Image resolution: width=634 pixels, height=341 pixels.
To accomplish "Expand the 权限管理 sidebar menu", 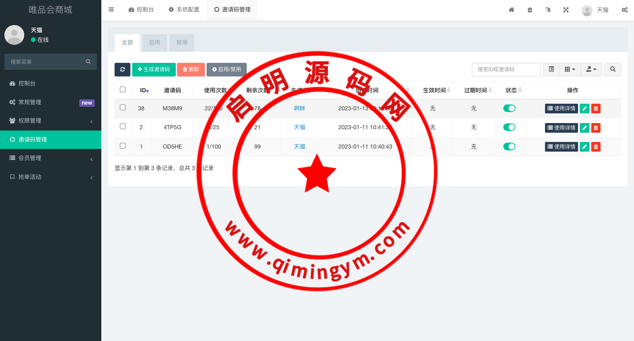I will click(51, 121).
